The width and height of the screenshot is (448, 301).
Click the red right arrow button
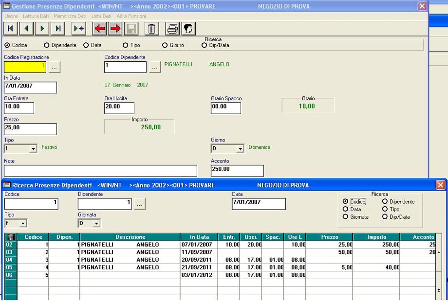click(115, 29)
